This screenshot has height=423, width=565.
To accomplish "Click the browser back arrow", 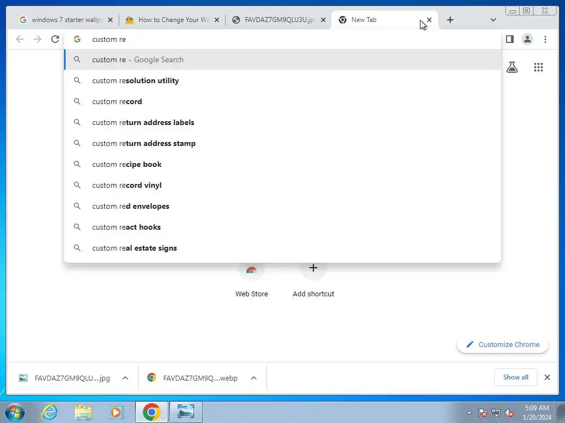I will 20,39.
